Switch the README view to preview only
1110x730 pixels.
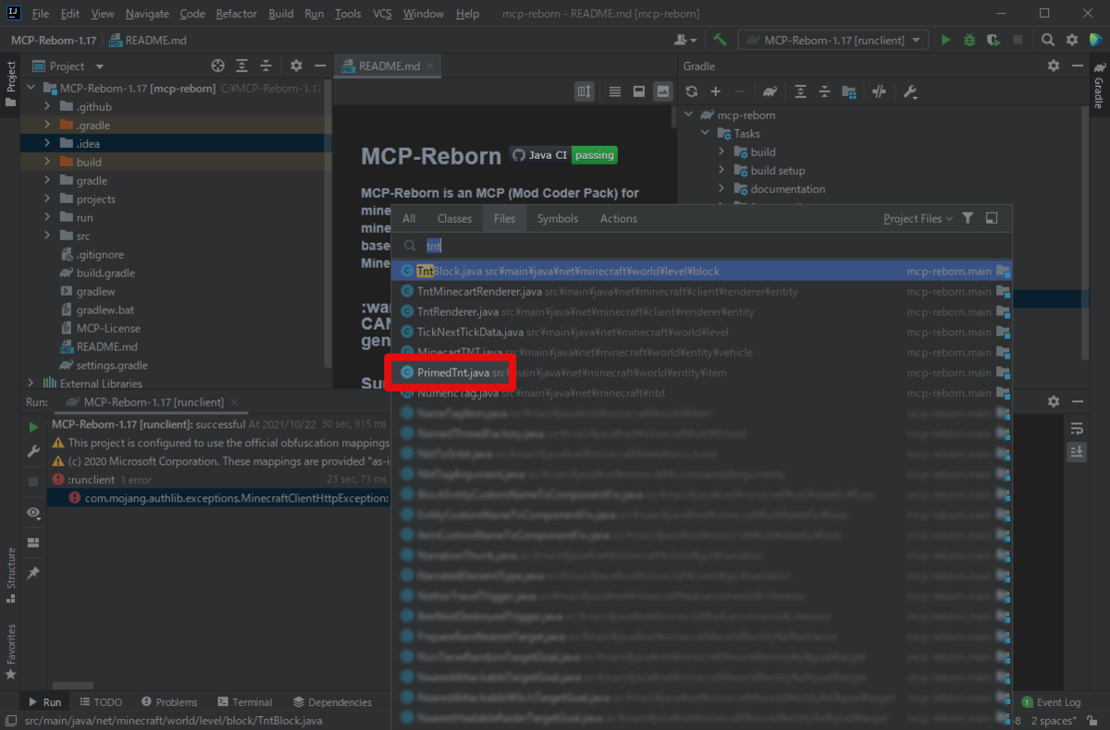662,91
